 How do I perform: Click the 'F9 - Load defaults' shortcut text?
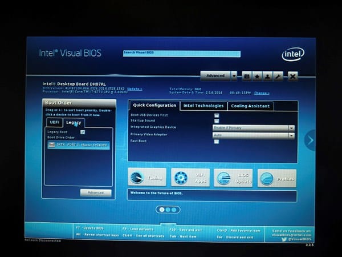(138, 229)
